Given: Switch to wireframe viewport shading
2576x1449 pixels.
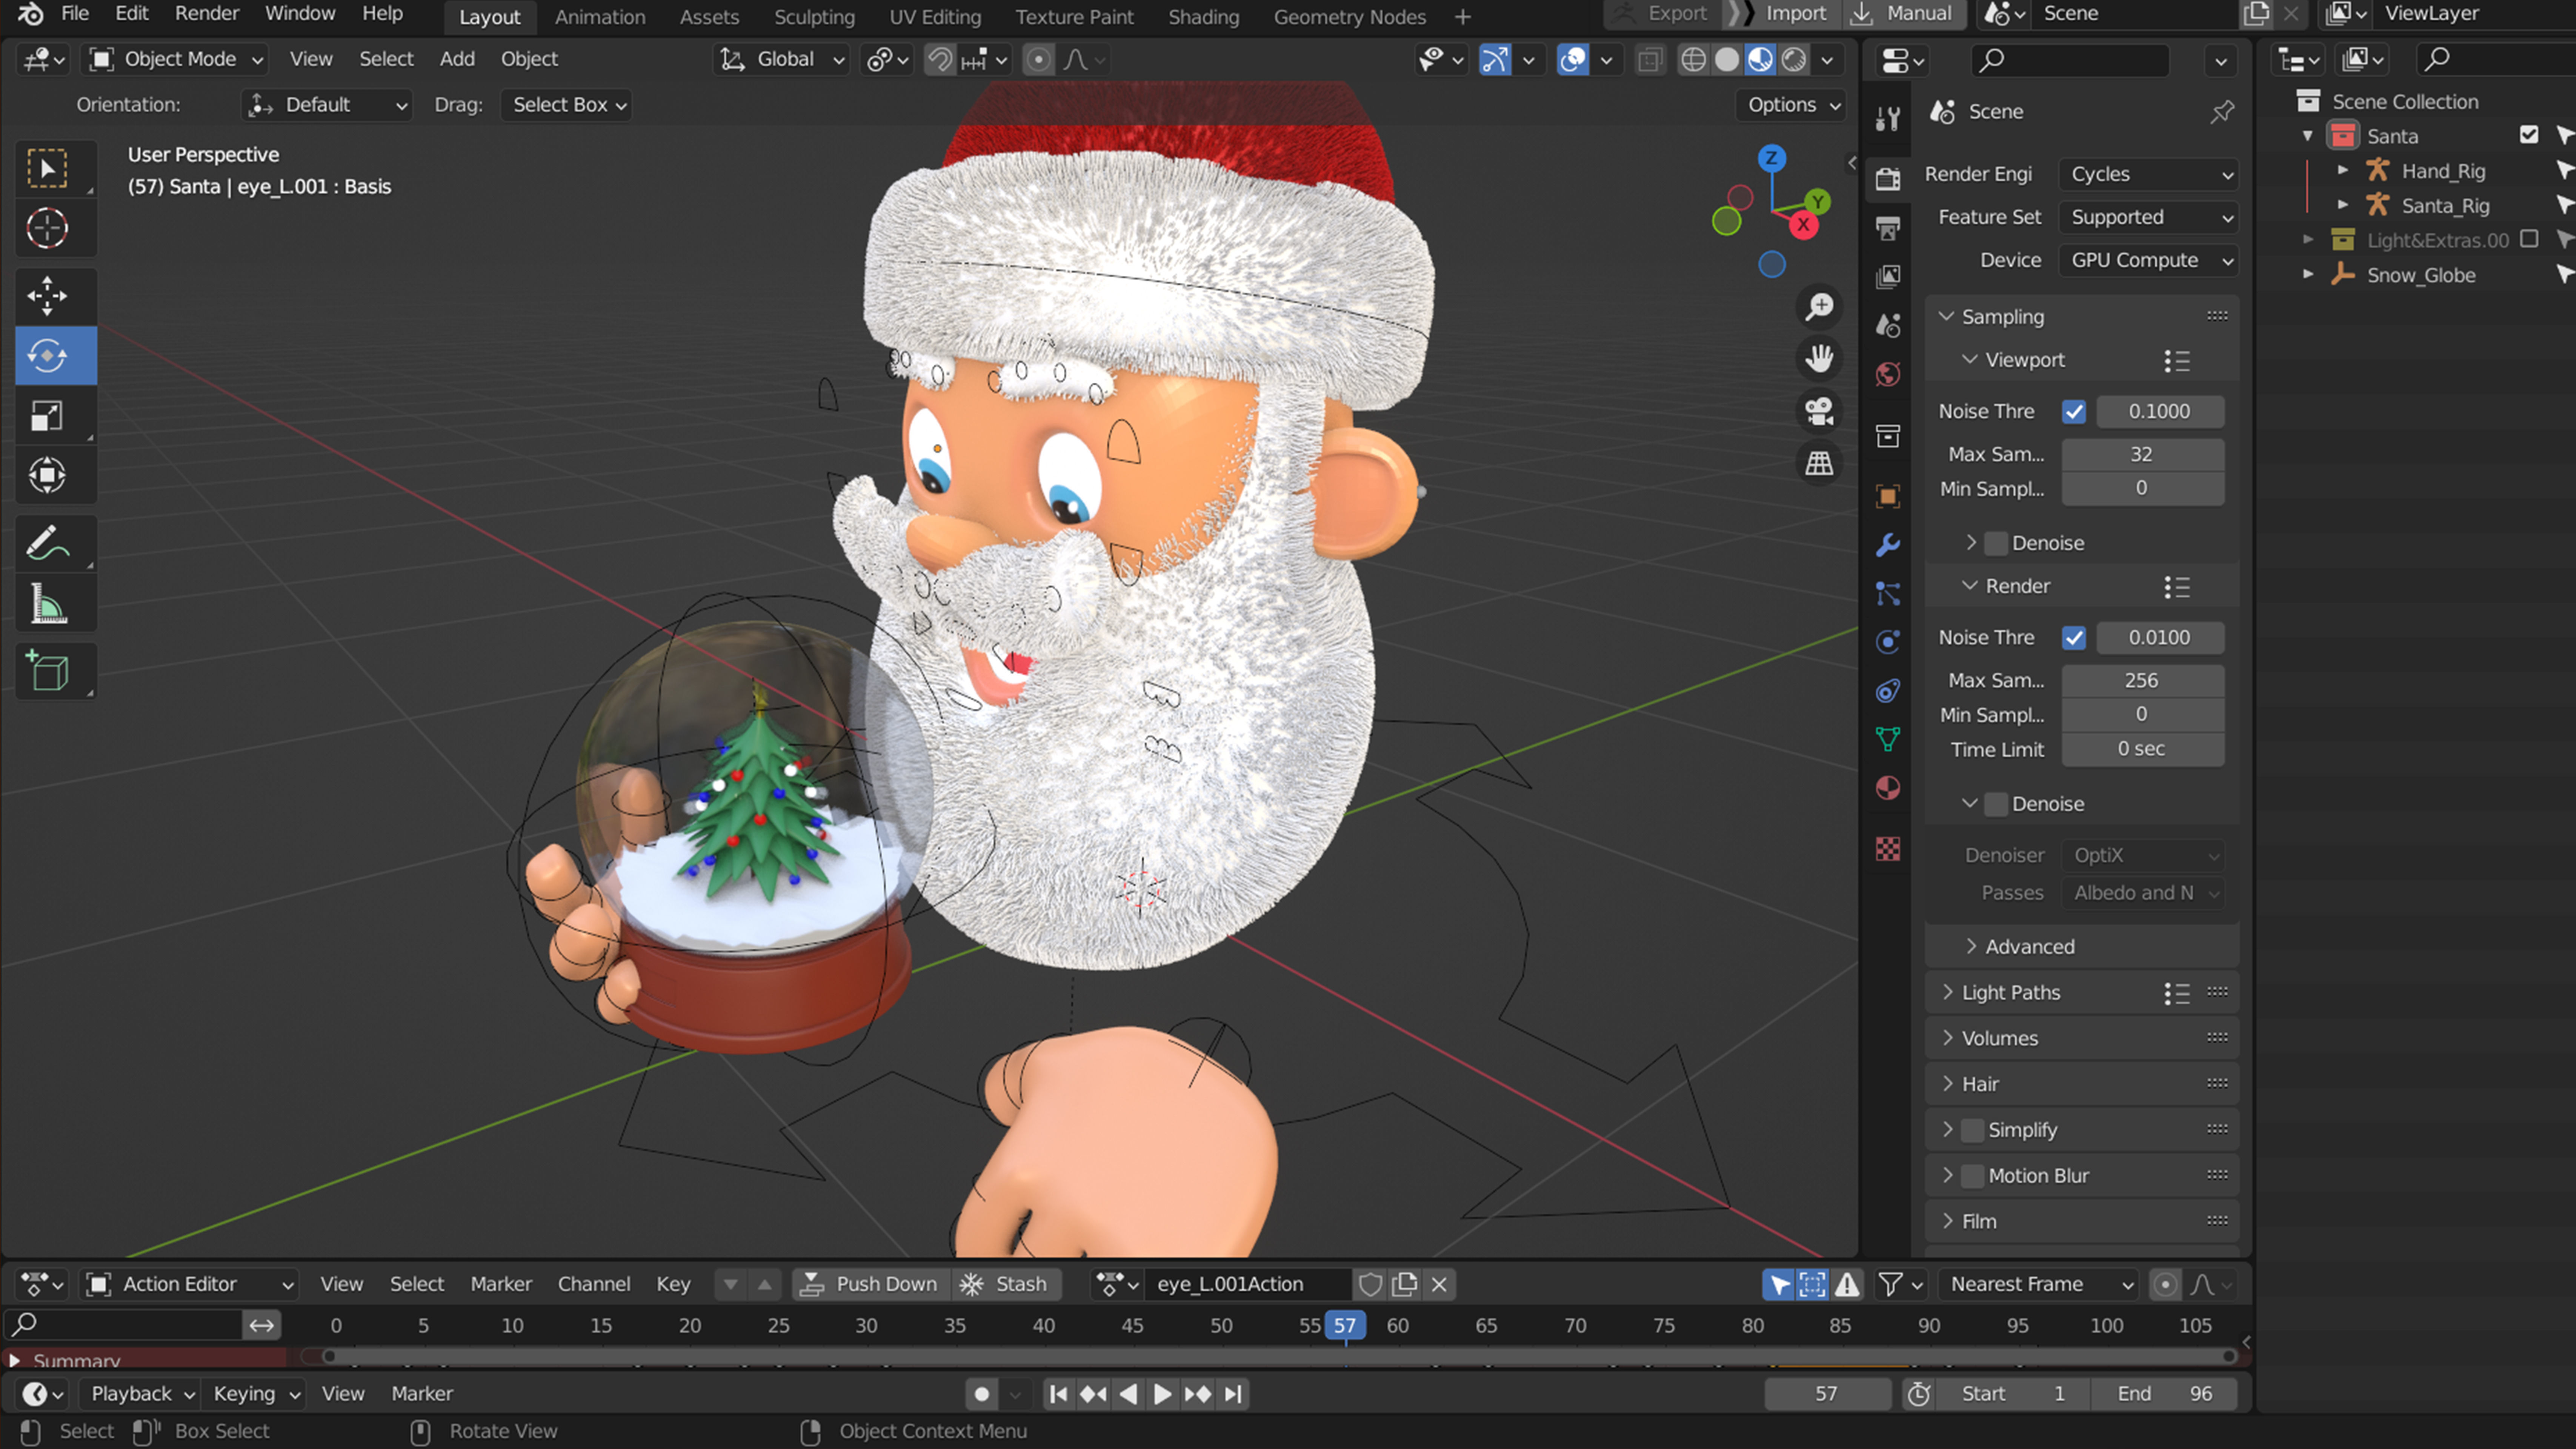Looking at the screenshot, I should pos(1693,60).
